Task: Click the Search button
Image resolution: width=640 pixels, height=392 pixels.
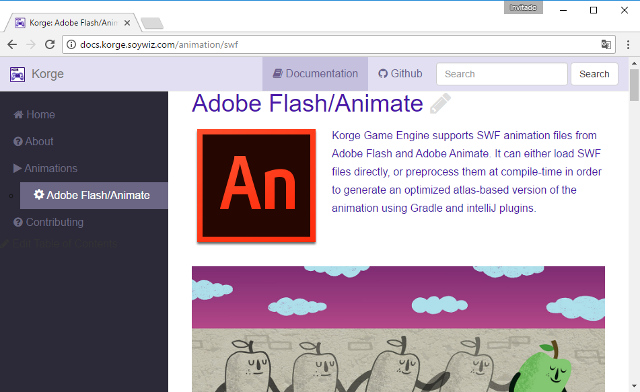Action: point(594,74)
